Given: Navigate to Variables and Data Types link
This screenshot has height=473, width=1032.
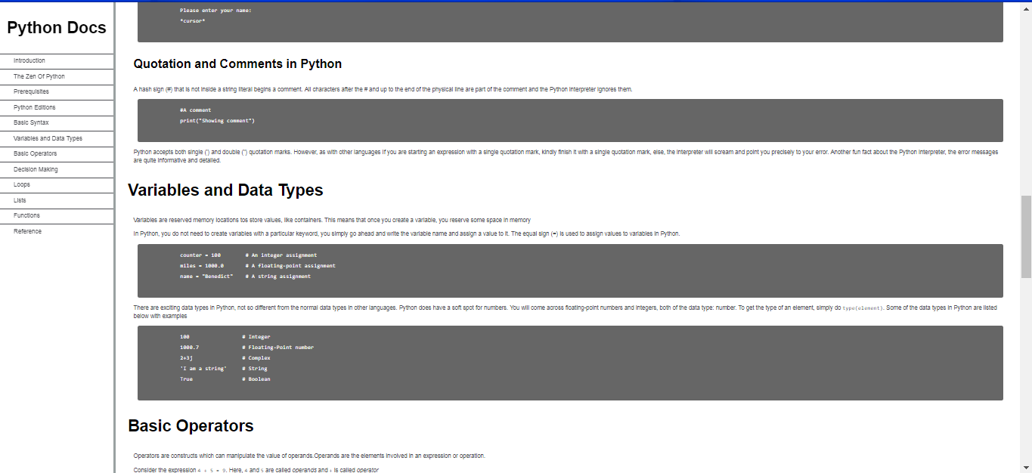Looking at the screenshot, I should [x=48, y=138].
